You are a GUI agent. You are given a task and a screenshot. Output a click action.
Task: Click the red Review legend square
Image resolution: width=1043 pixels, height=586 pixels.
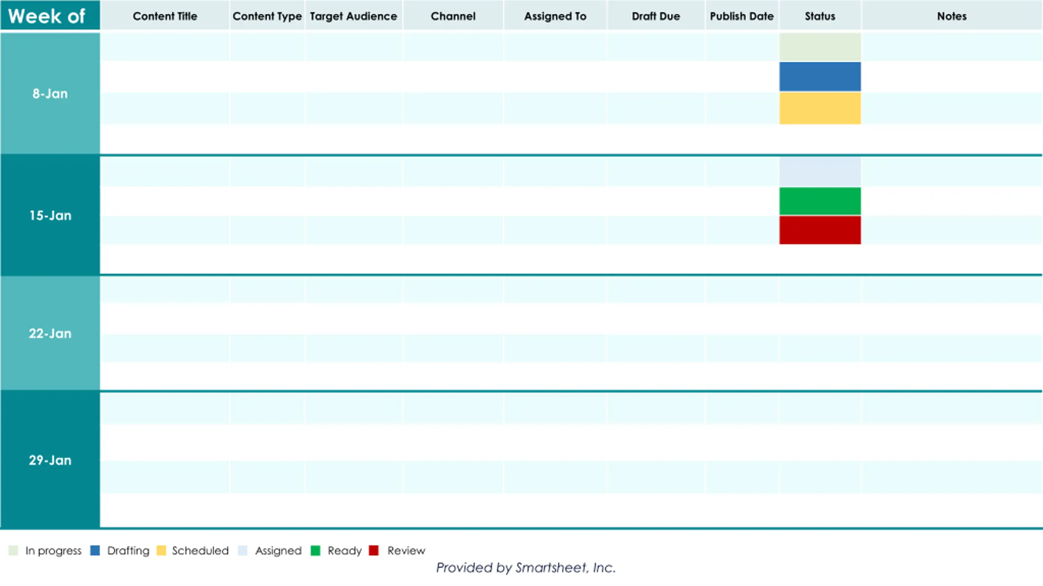[374, 550]
